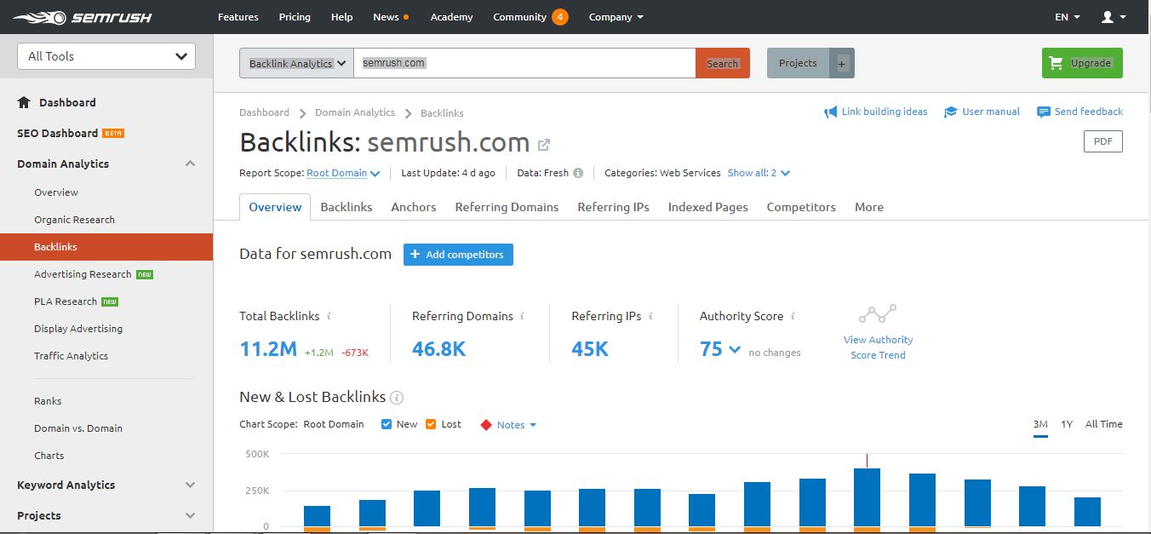Open the Report Scope Root Domain dropdown
Viewport: 1151px width, 534px height.
[x=343, y=173]
